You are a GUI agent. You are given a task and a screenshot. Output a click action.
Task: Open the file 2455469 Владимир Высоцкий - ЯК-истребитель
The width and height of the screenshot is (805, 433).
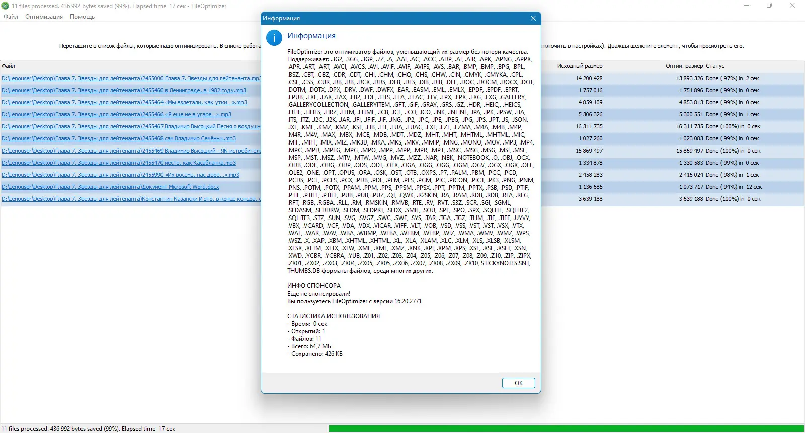[x=131, y=151]
